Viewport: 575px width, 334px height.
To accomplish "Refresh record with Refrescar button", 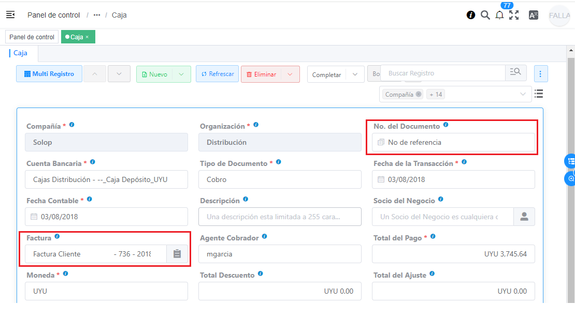I will (218, 74).
